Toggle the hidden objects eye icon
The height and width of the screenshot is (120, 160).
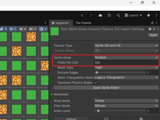click(13, 29)
